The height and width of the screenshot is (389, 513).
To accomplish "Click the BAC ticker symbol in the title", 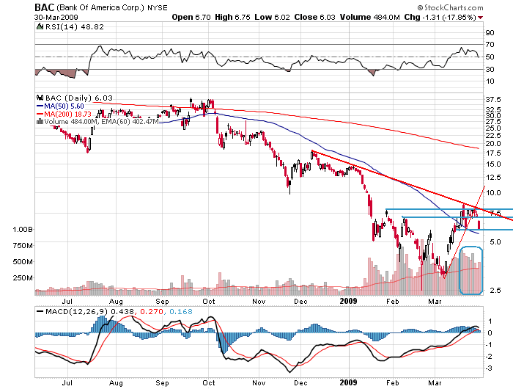I will pos(45,7).
